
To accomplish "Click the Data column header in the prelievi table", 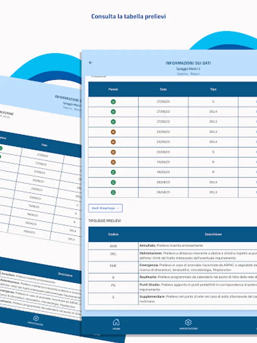I will (163, 89).
